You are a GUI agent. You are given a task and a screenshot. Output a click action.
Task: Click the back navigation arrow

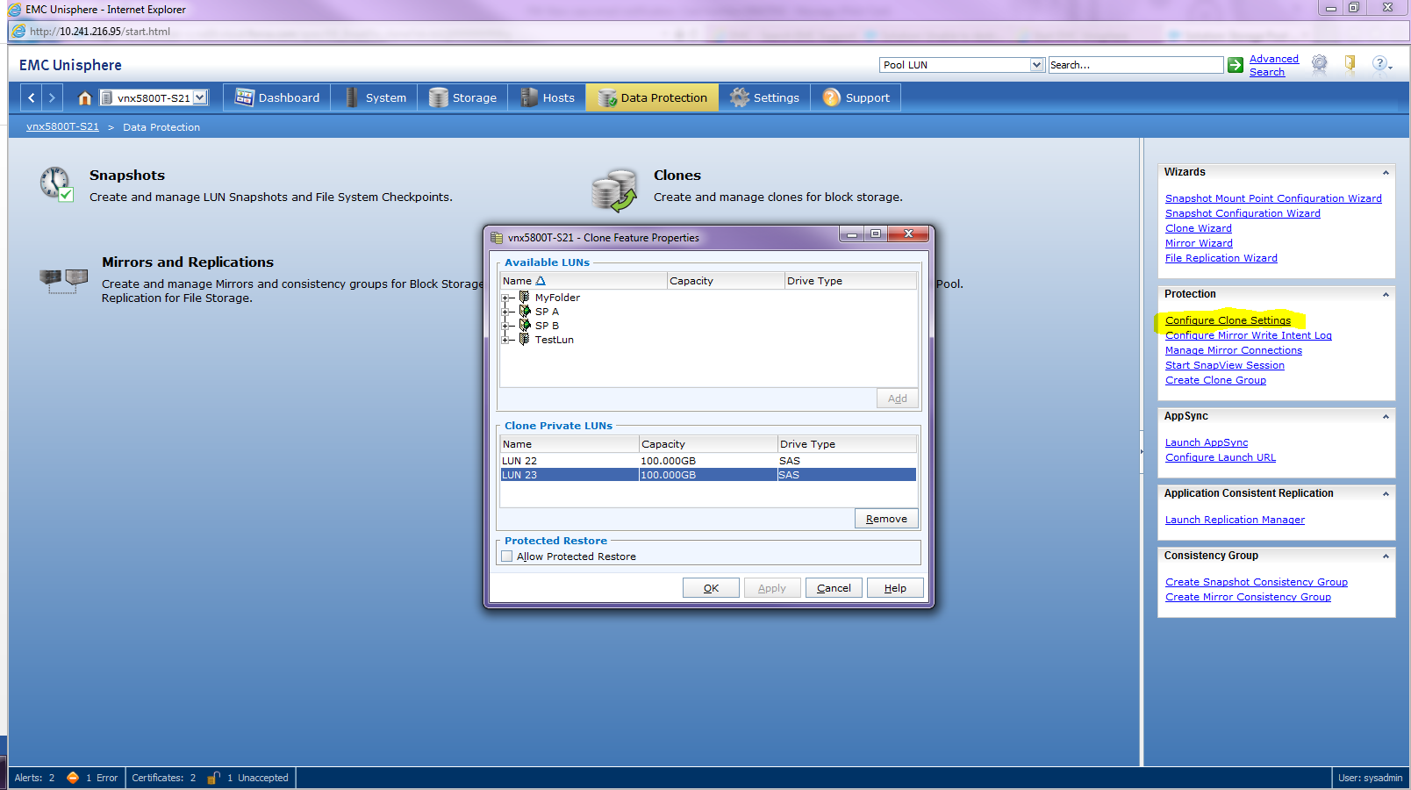point(31,97)
